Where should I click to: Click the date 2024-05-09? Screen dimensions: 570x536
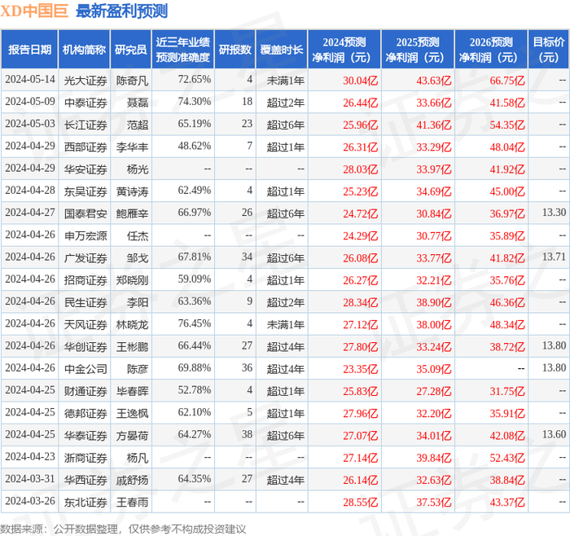click(x=30, y=102)
